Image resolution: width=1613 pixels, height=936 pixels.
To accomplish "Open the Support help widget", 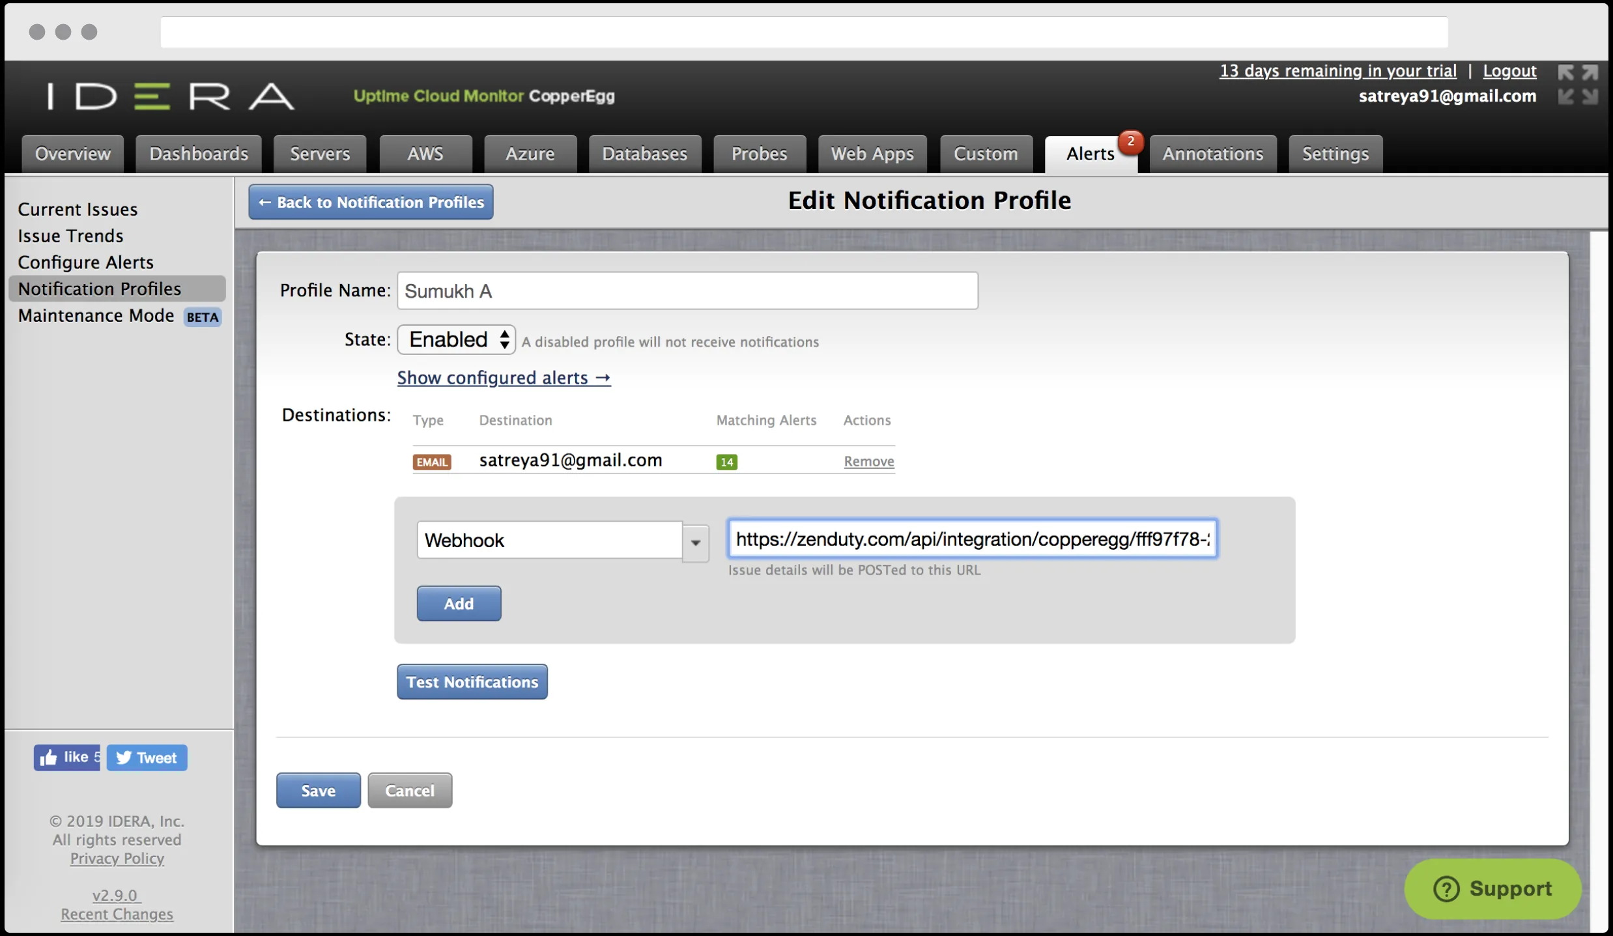I will [1492, 888].
